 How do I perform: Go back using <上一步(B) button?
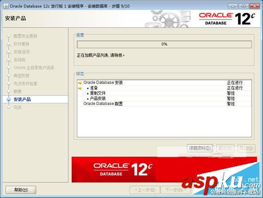click(x=145, y=190)
